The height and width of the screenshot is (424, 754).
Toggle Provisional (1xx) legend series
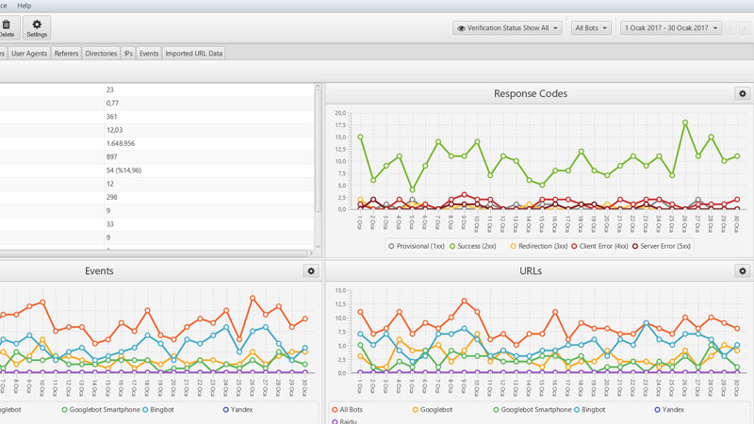pyautogui.click(x=416, y=246)
